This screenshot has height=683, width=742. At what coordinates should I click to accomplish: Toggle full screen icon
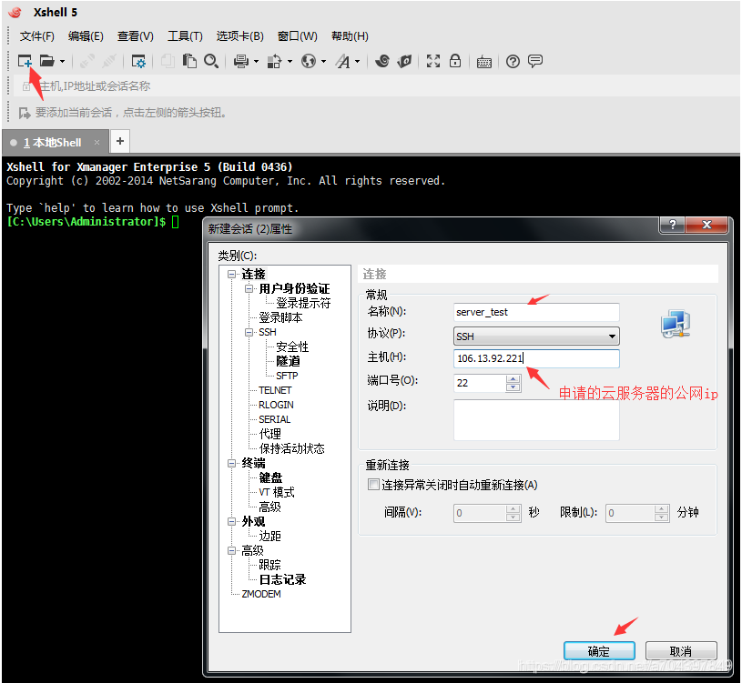pyautogui.click(x=433, y=61)
